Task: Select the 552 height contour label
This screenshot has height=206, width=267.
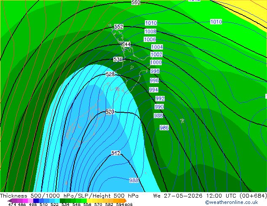Action: tap(119, 26)
